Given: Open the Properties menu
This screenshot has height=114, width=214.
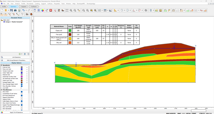Looking at the screenshot, I should (x=57, y=4).
